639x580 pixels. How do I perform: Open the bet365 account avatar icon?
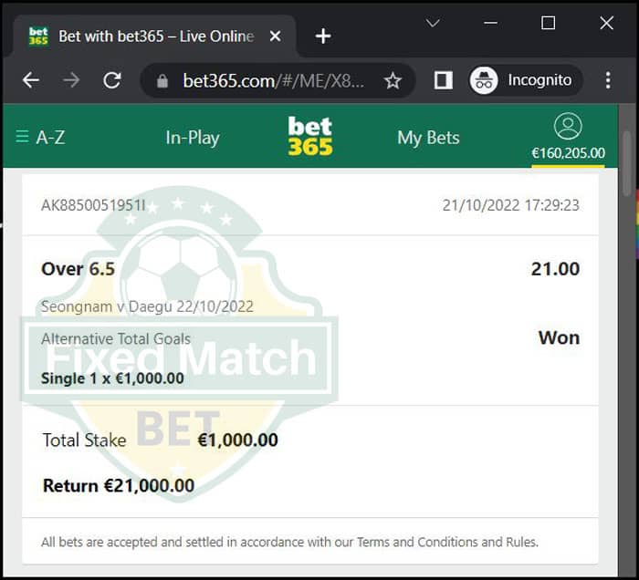click(568, 126)
